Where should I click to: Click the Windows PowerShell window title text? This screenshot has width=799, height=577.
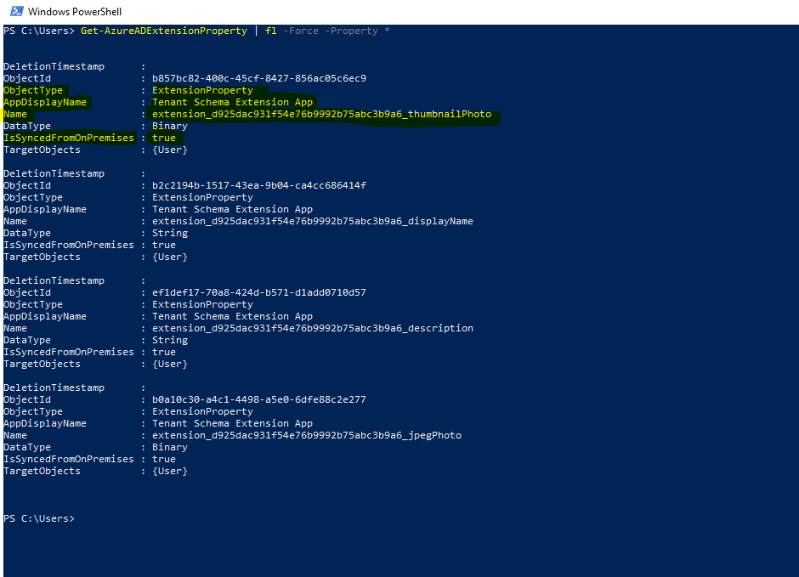coord(75,12)
